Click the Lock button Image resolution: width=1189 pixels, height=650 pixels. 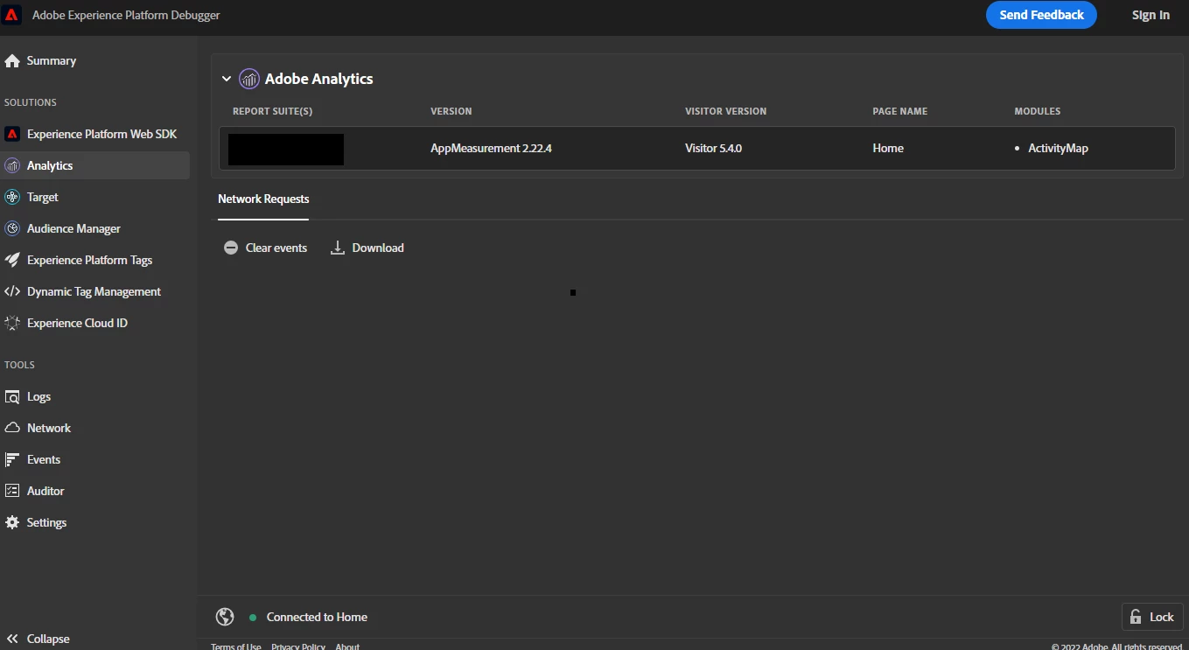tap(1152, 617)
